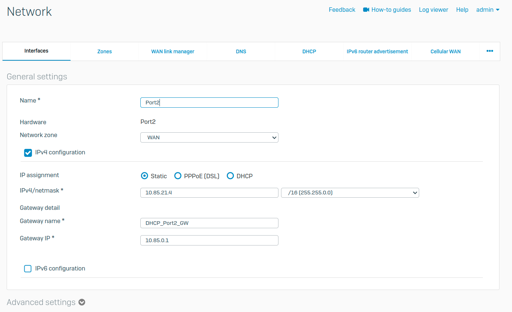Viewport: 512px width, 312px height.
Task: Click the Feedback link
Action: (x=342, y=10)
